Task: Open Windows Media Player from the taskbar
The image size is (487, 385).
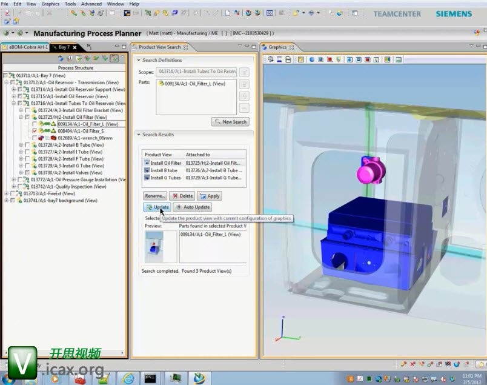Action: [x=55, y=379]
